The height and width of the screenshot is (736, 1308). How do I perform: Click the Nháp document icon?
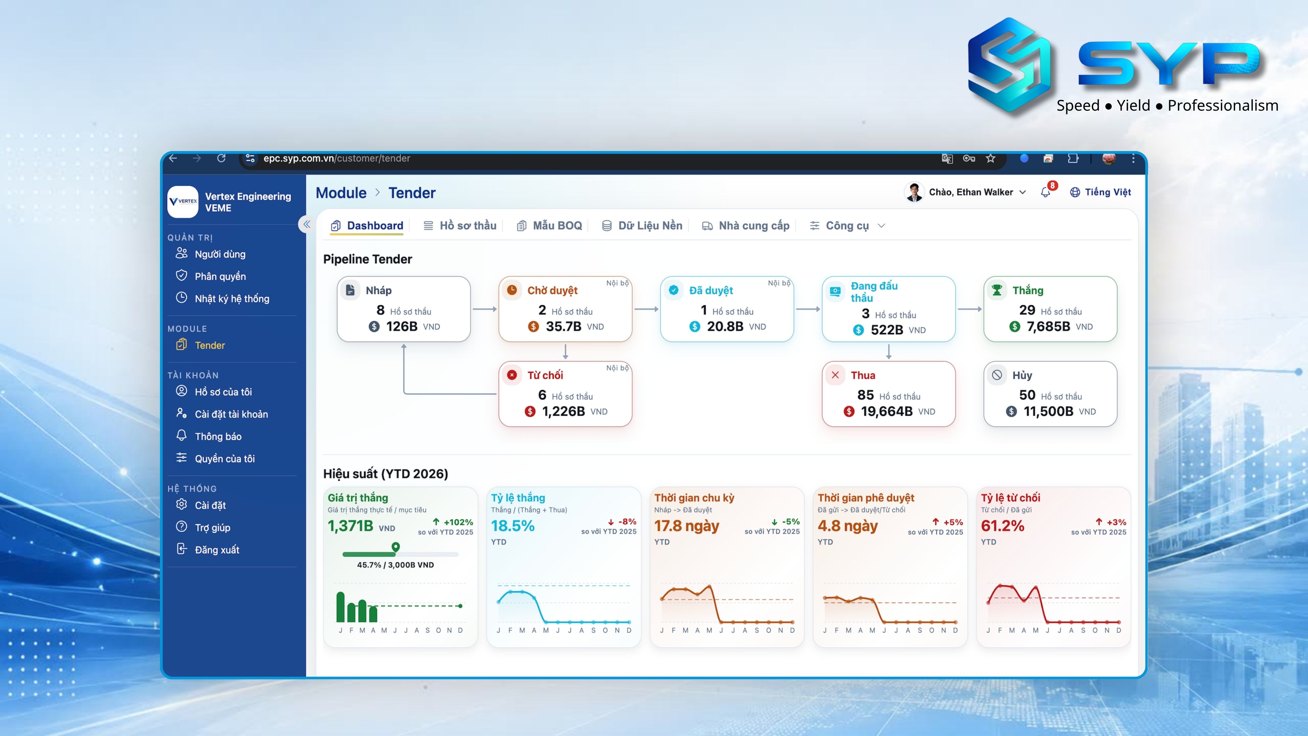350,290
